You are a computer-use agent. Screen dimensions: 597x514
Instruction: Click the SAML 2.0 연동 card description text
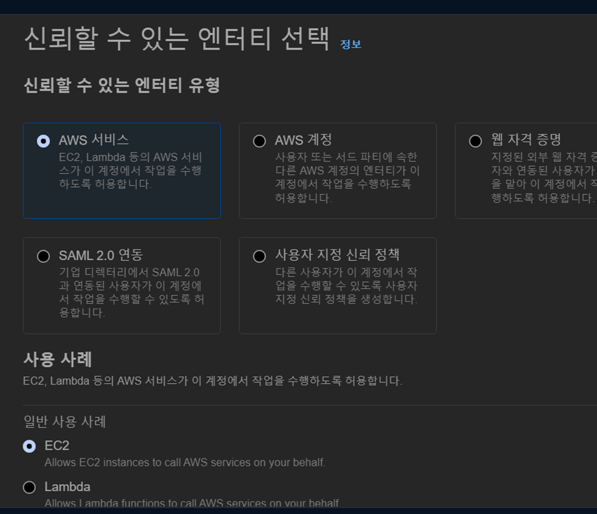click(131, 293)
